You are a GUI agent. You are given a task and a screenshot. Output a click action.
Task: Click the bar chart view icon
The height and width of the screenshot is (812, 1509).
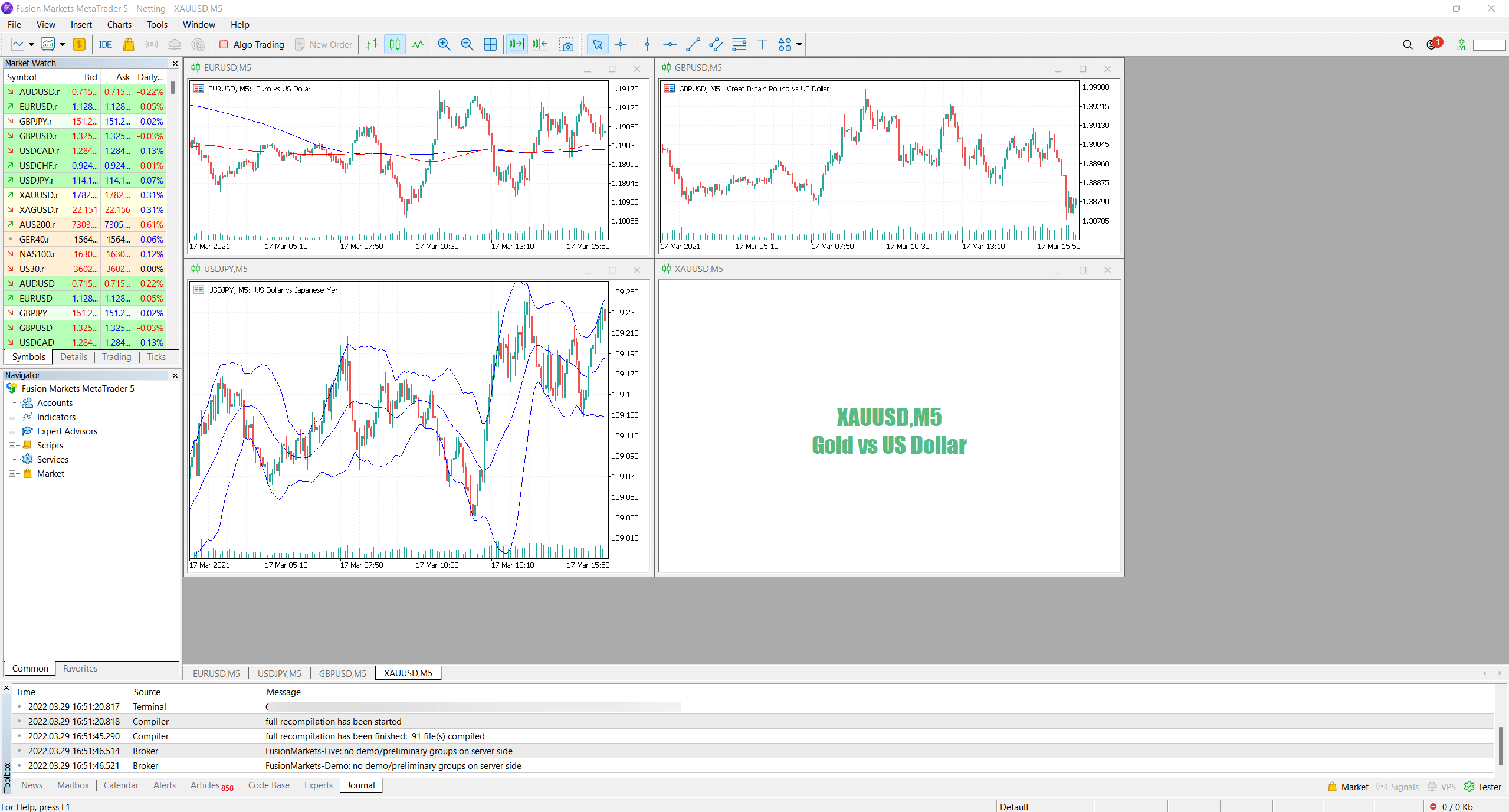(372, 45)
